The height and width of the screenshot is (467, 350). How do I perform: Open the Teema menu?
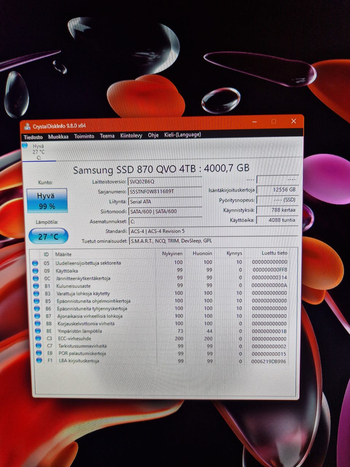pyautogui.click(x=107, y=136)
